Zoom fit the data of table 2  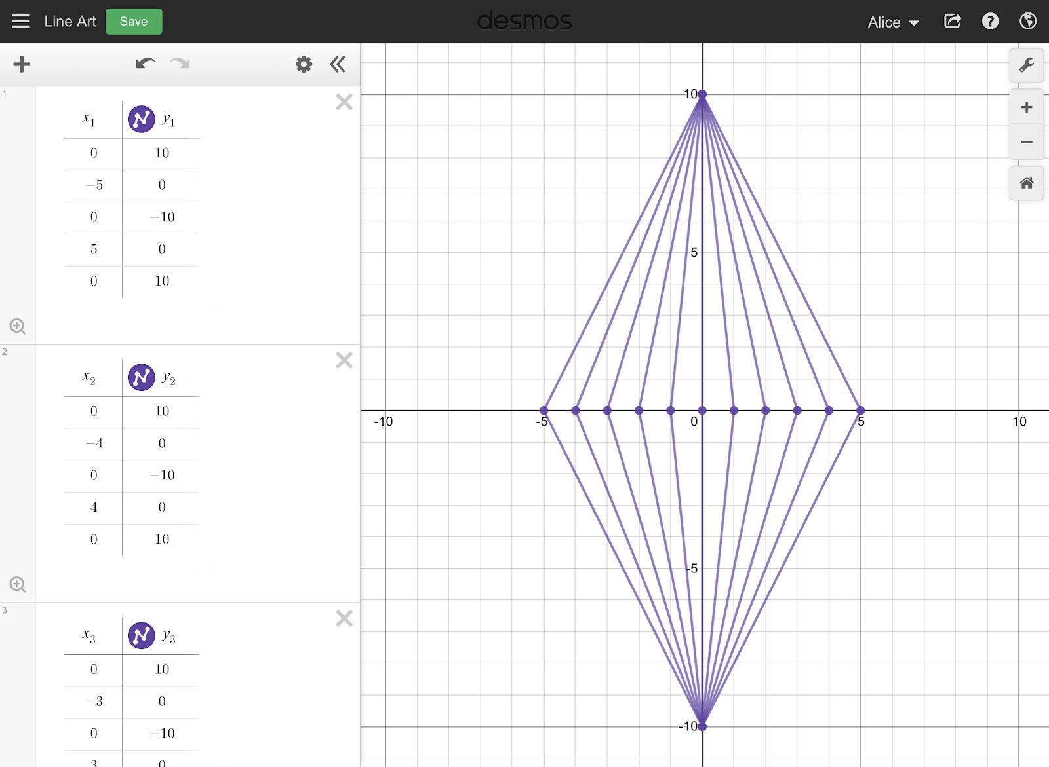point(18,584)
